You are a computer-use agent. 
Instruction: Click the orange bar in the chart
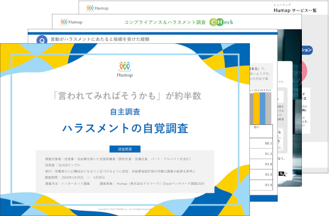pyautogui.click(x=256, y=108)
